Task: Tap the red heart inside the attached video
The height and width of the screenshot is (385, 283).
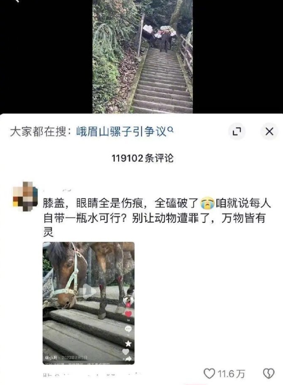Action: point(129,314)
